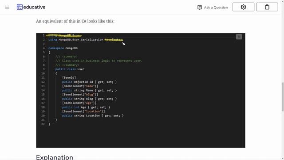Click the 'public class User' code line

[70, 69]
